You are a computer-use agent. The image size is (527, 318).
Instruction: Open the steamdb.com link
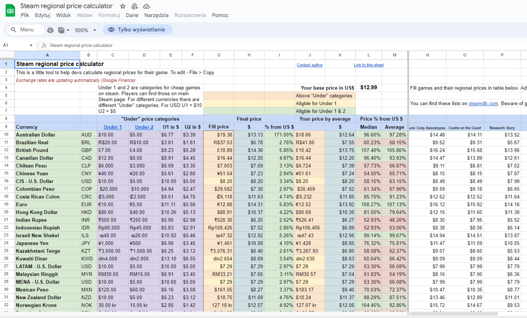click(x=483, y=104)
